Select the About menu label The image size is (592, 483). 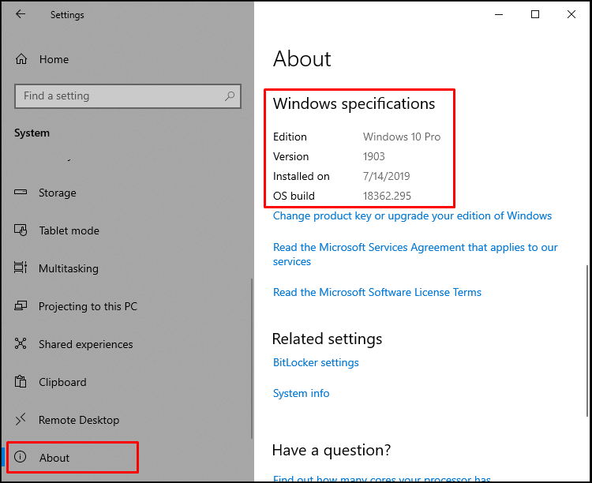click(x=54, y=458)
